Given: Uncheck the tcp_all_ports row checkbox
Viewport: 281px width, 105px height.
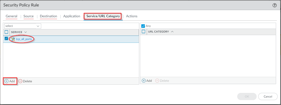Looking at the screenshot, I should tap(6, 39).
